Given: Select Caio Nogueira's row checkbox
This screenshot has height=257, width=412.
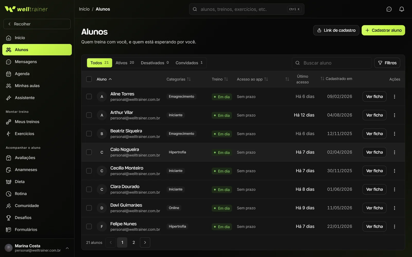Looking at the screenshot, I should click(89, 152).
